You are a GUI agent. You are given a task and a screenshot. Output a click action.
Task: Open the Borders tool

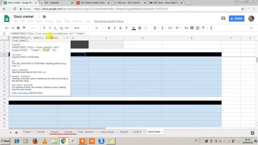click(x=140, y=28)
